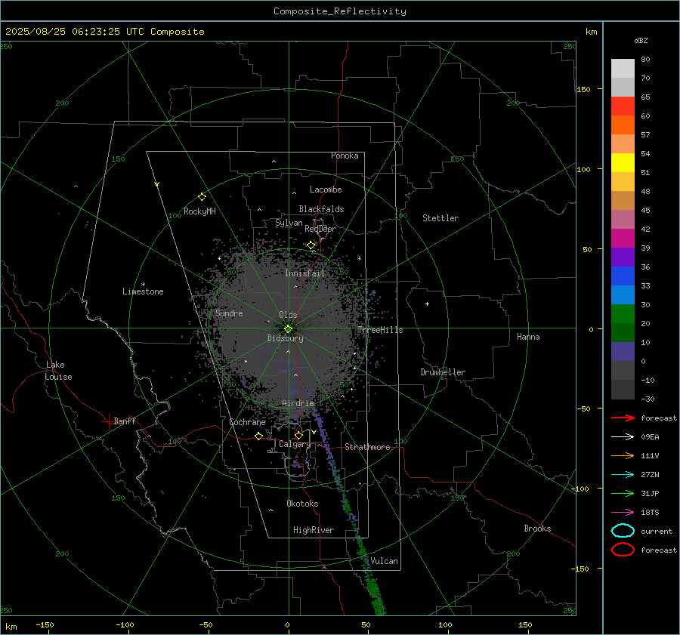Click the Hanna label

(x=528, y=337)
